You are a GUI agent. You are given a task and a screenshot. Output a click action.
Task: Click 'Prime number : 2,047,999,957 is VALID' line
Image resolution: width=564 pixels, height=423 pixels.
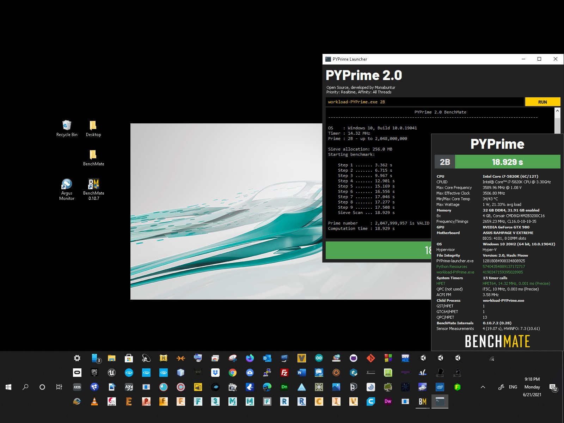379,223
